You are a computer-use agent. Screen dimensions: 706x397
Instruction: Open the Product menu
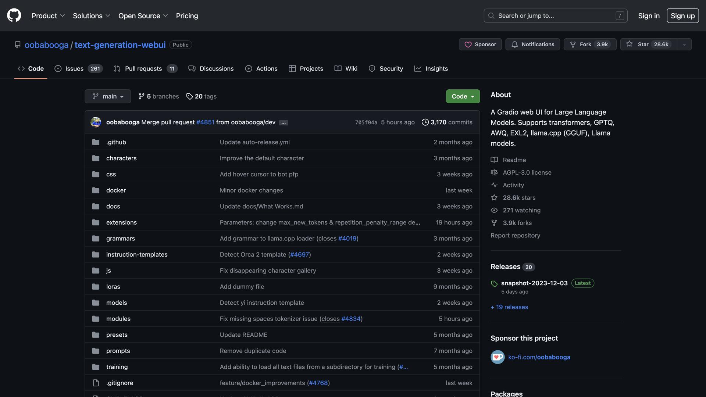[x=48, y=16]
